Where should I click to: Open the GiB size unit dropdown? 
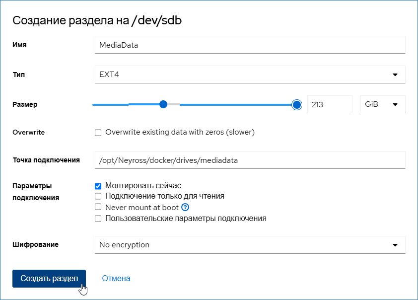382,105
